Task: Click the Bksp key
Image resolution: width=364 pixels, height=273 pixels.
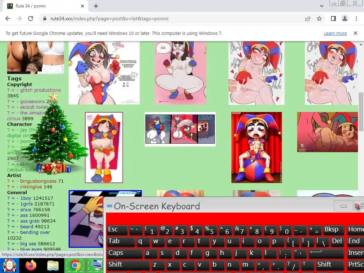Action: (x=334, y=230)
